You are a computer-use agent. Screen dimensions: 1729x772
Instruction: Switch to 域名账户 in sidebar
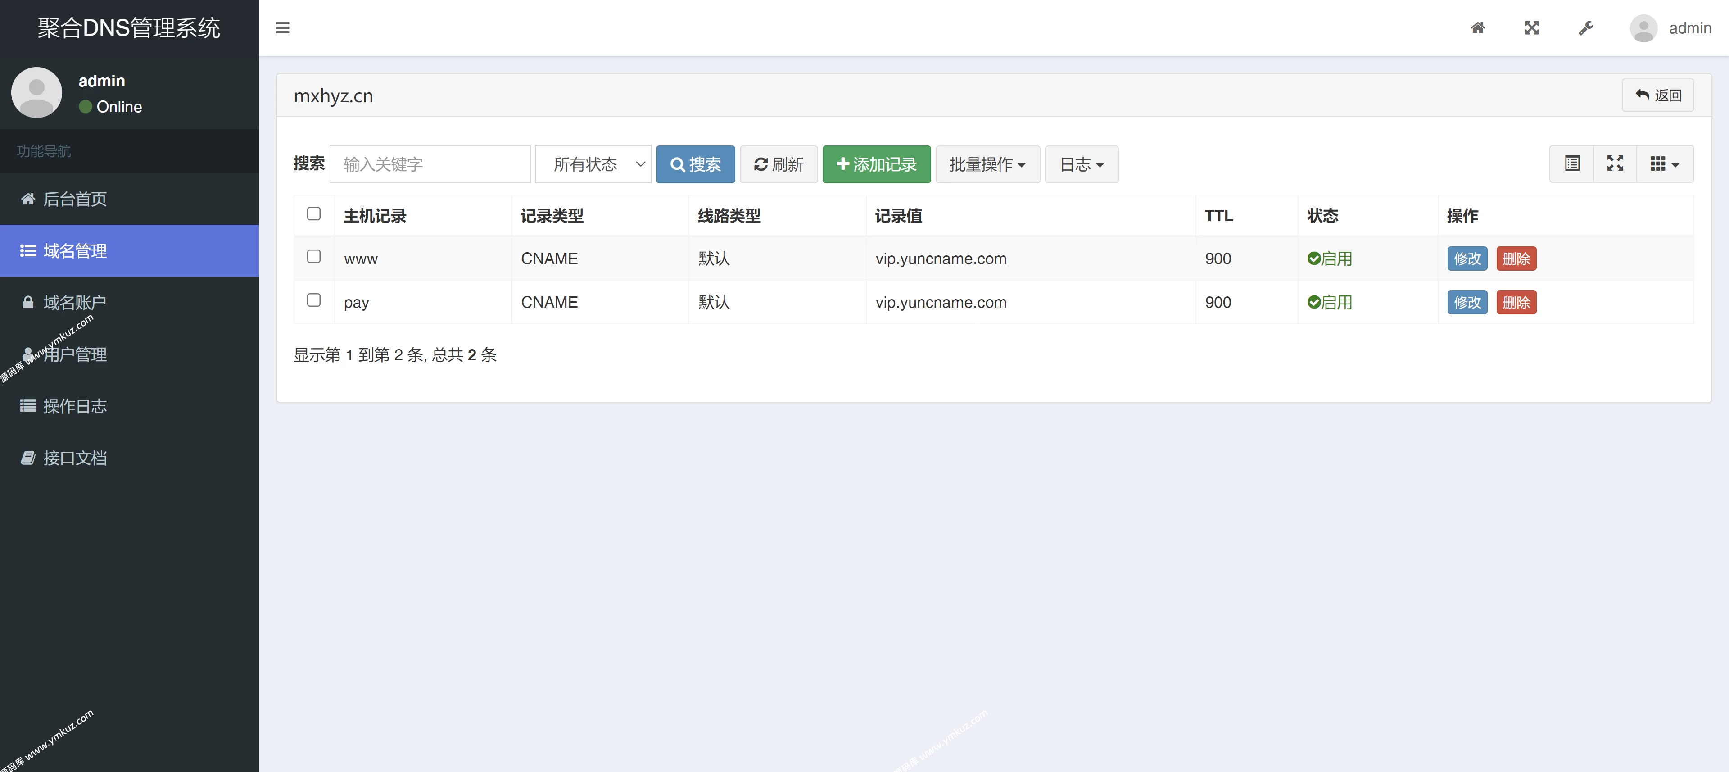(74, 303)
